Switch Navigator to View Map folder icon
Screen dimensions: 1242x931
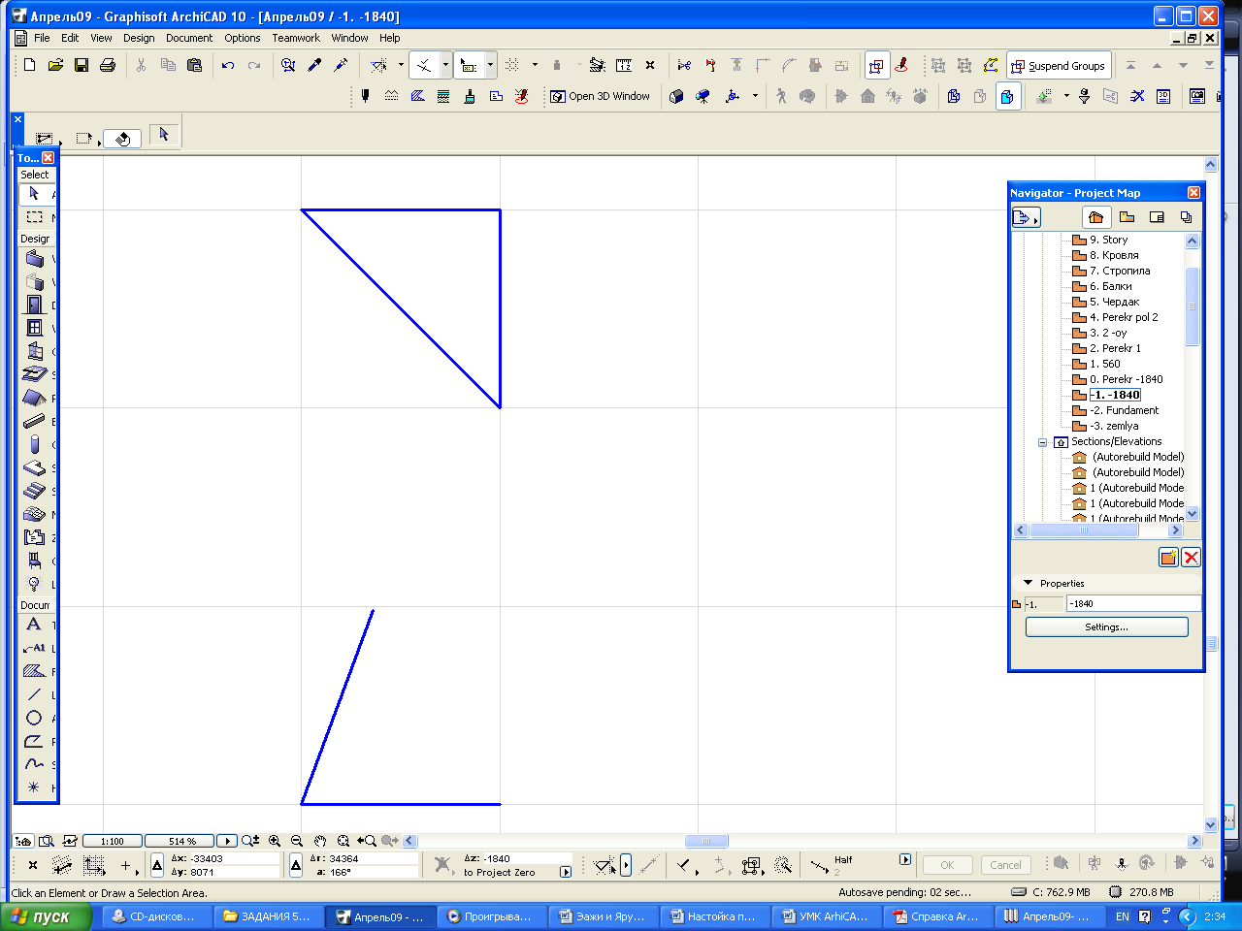point(1127,217)
